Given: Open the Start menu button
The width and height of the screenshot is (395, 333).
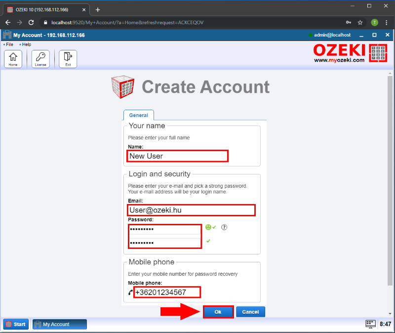Looking at the screenshot, I should (16, 324).
